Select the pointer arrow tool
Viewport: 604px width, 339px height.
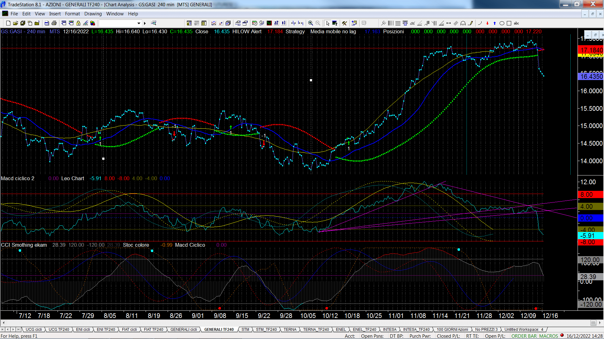(327, 23)
